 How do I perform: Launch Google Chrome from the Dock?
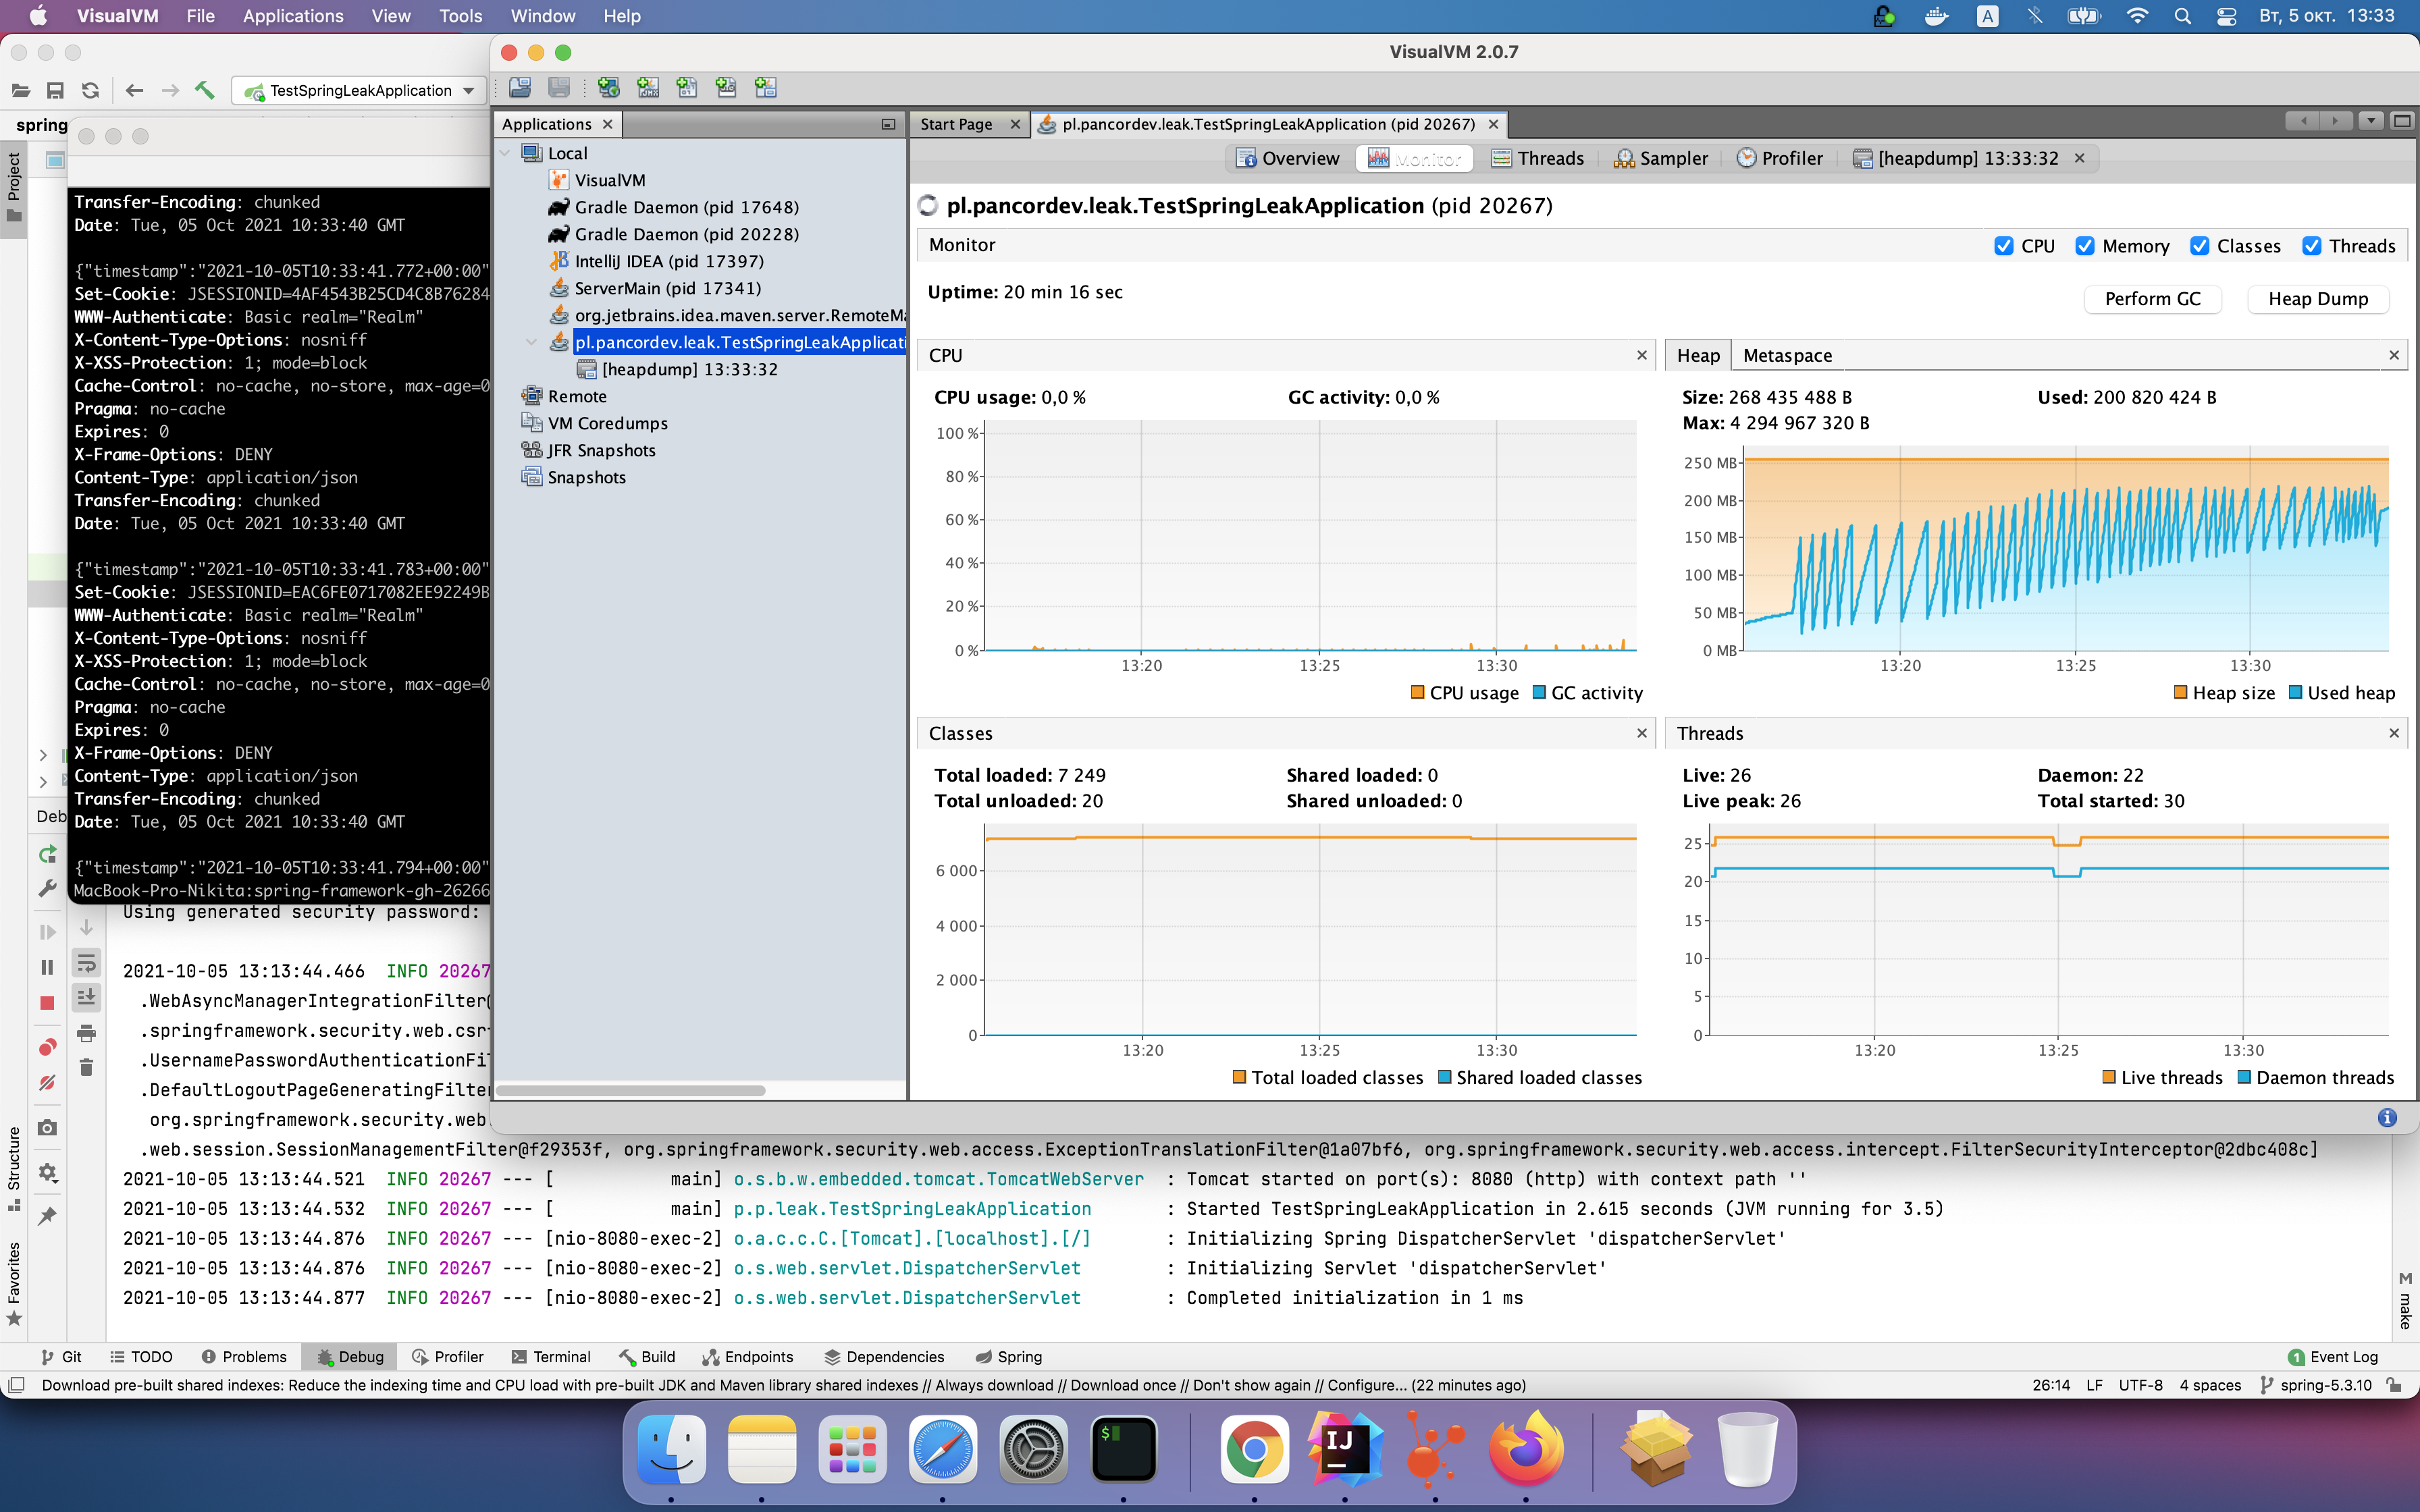point(1254,1449)
